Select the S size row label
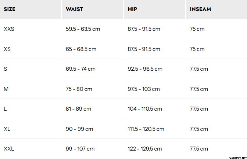The height and width of the screenshot is (159, 247). click(x=5, y=69)
